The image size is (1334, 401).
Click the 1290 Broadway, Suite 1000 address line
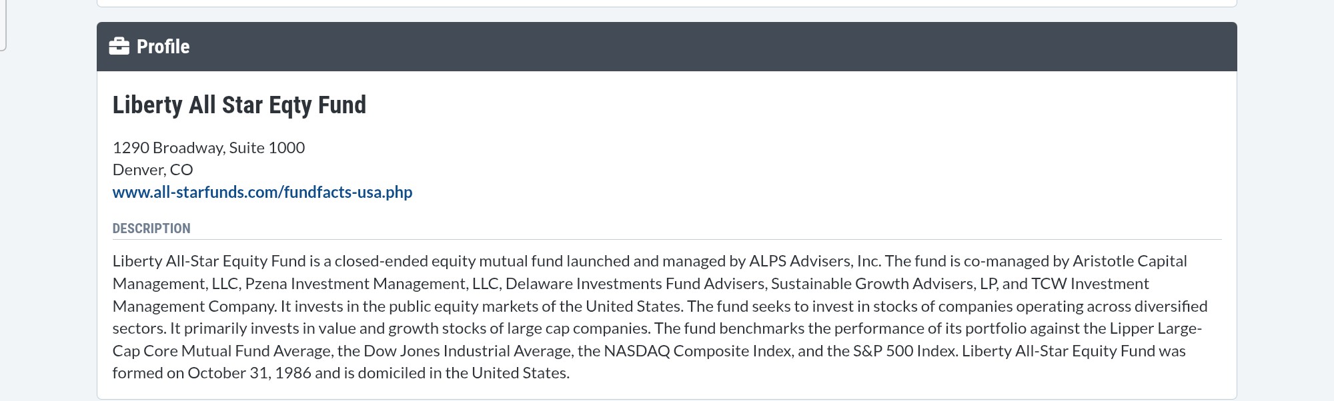pyautogui.click(x=209, y=147)
